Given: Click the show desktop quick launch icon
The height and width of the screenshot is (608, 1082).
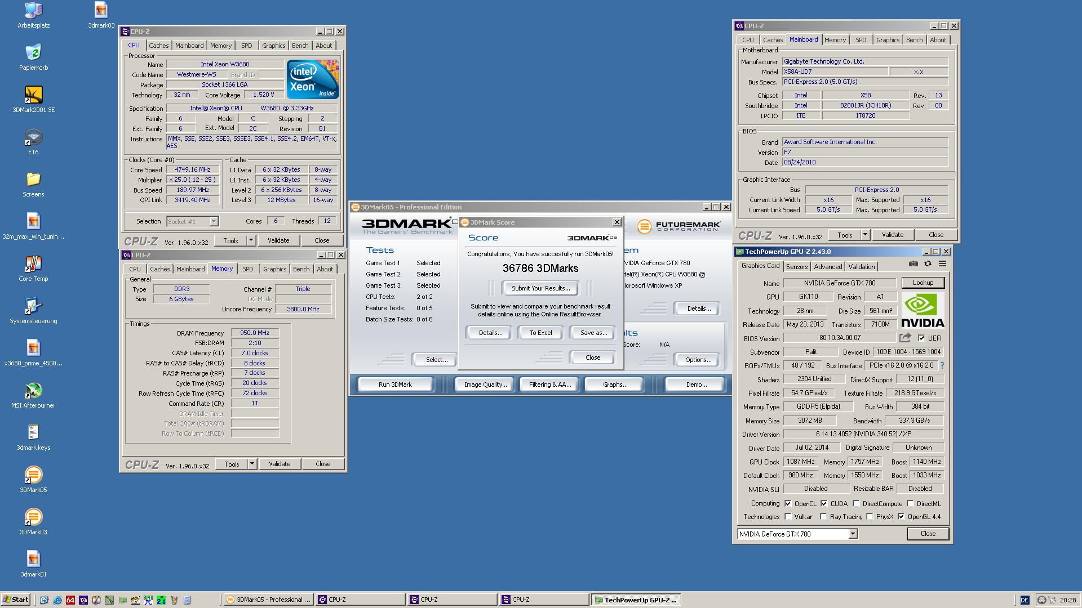Looking at the screenshot, I should (x=44, y=600).
